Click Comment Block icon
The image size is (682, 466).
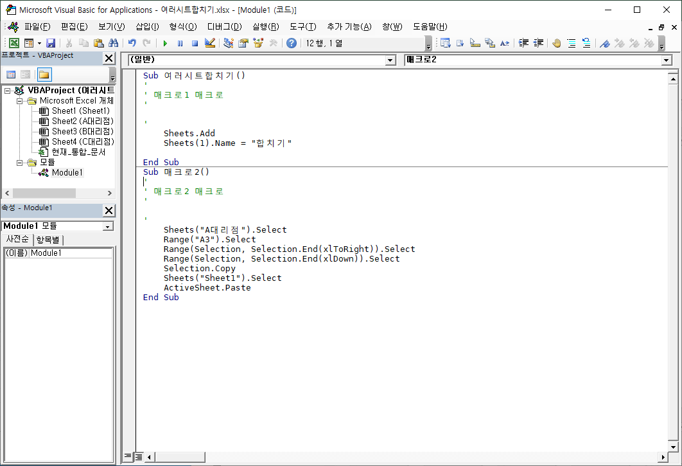coord(572,43)
